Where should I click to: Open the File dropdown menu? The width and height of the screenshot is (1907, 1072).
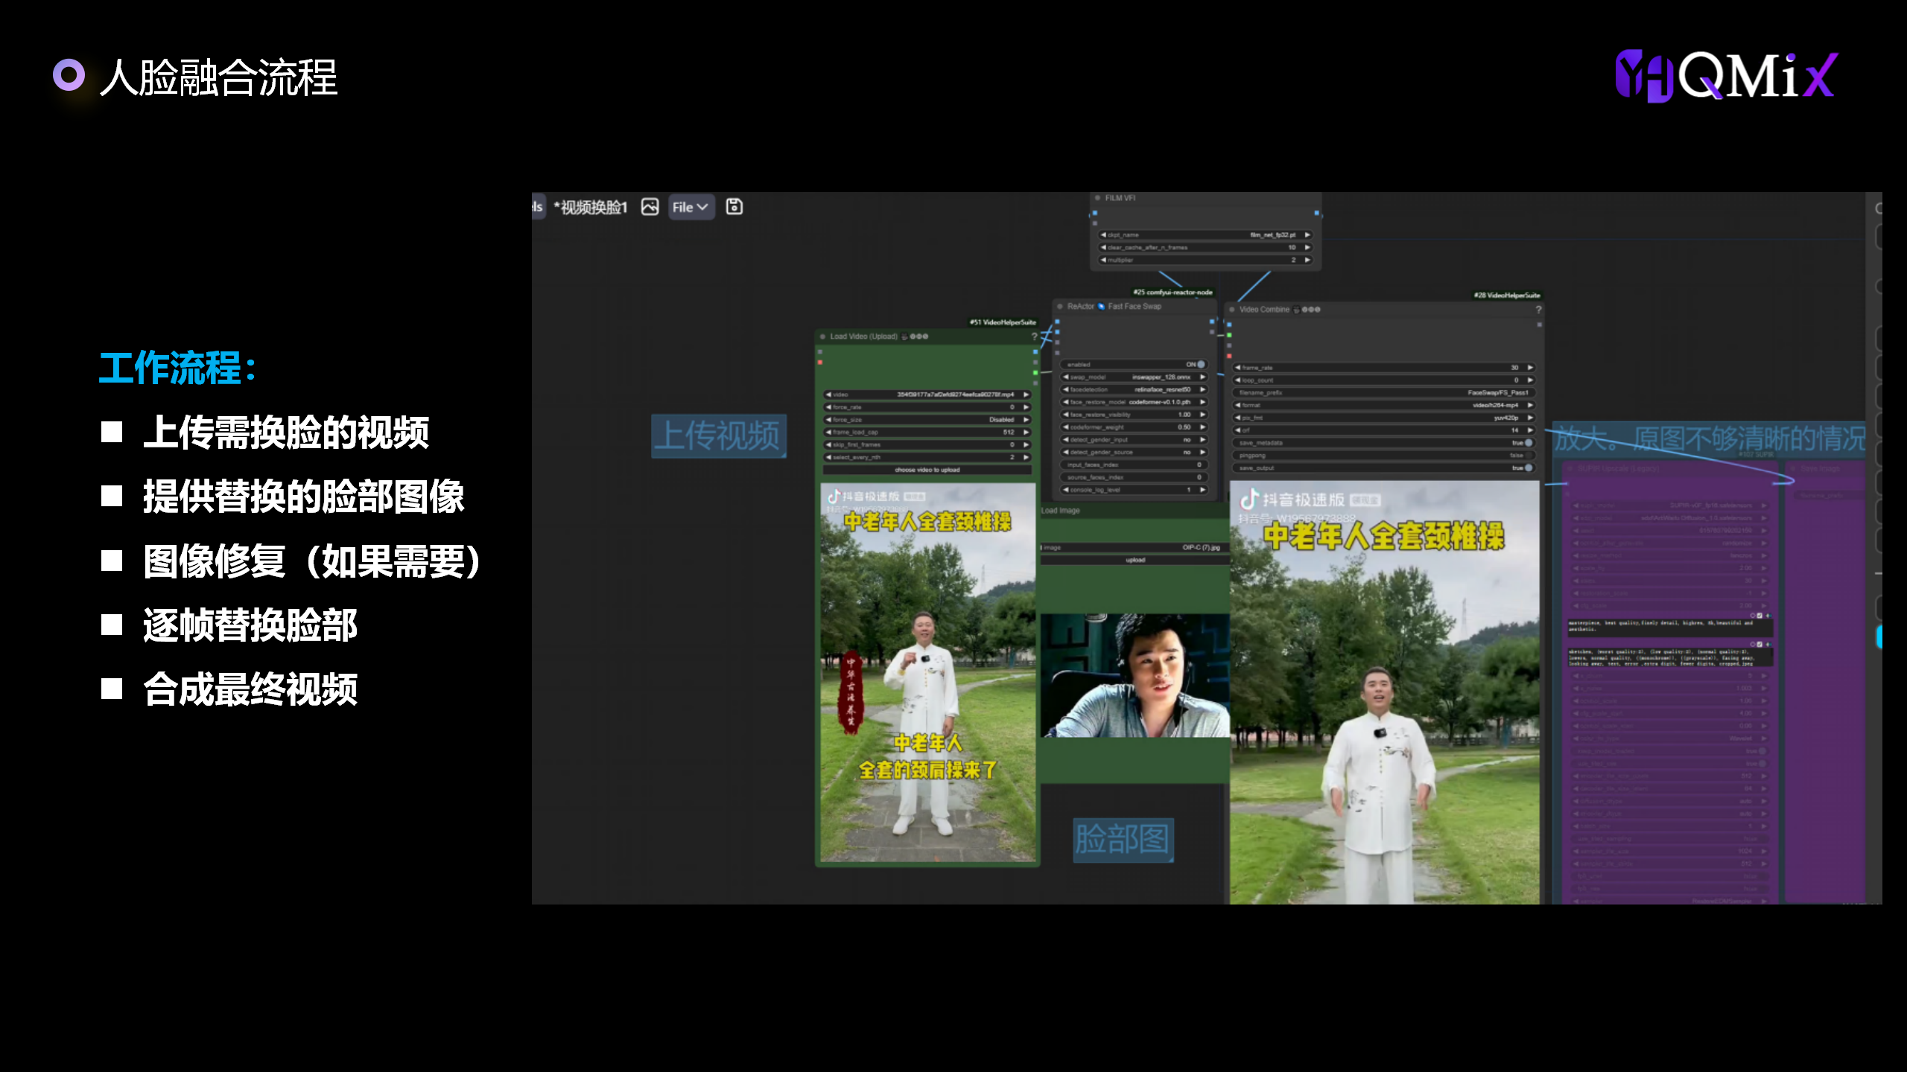pos(690,208)
